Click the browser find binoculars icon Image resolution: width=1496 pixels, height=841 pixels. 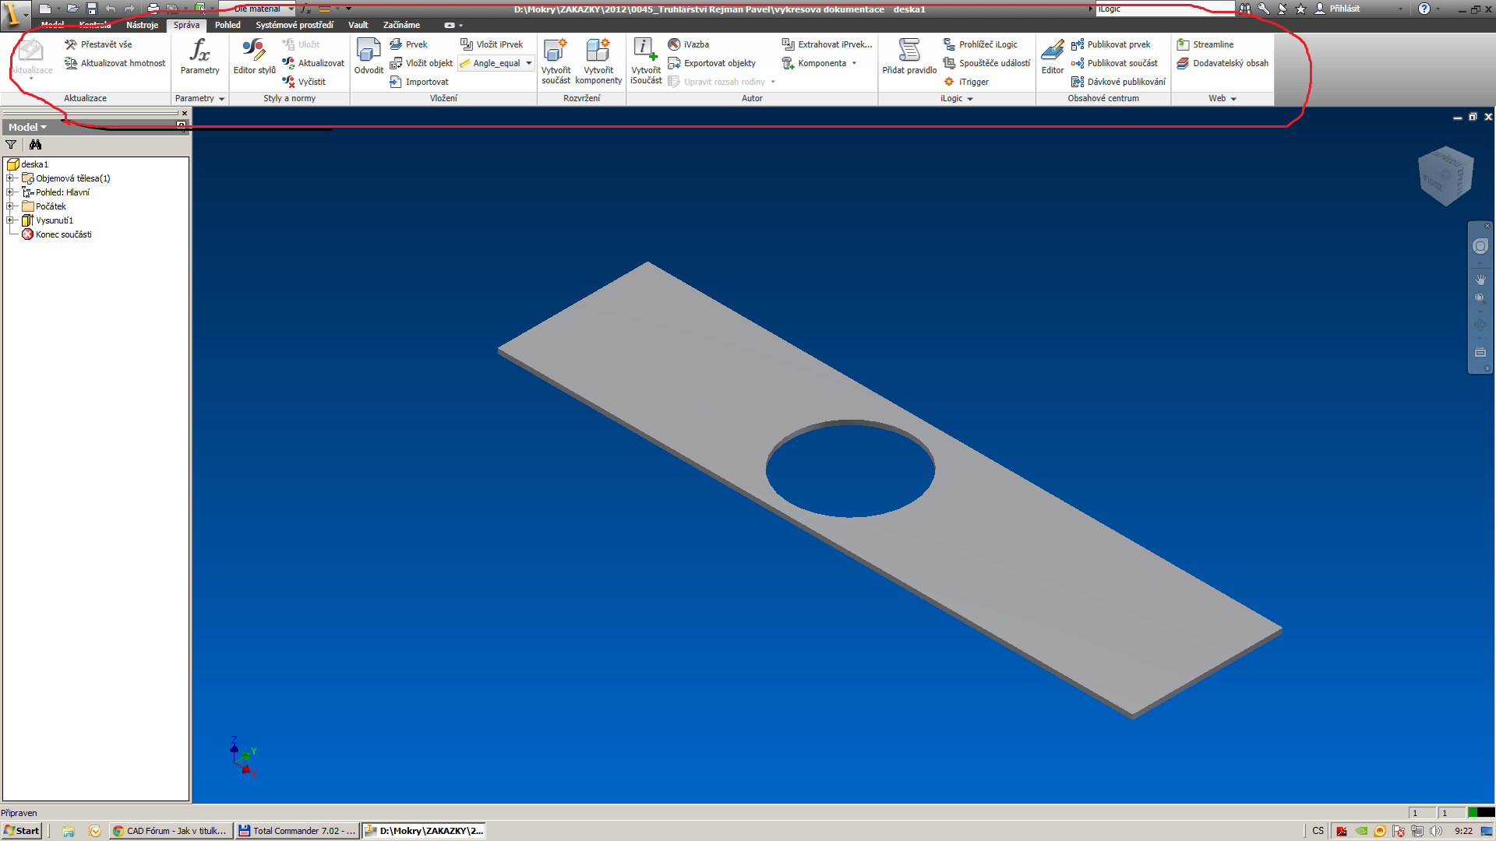35,145
